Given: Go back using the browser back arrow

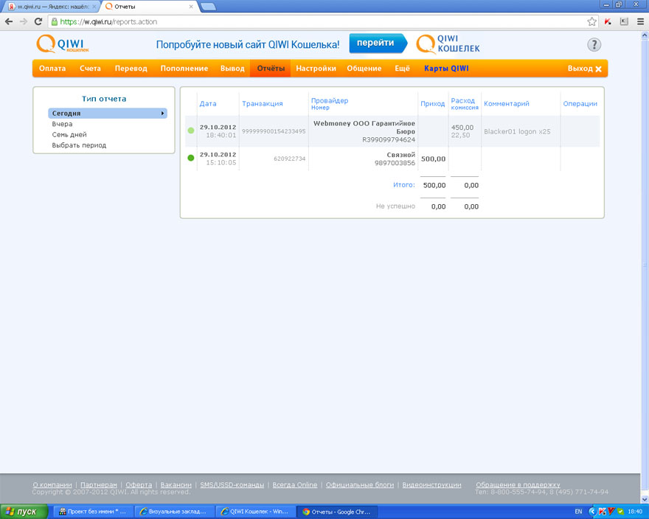Looking at the screenshot, I should [x=8, y=22].
